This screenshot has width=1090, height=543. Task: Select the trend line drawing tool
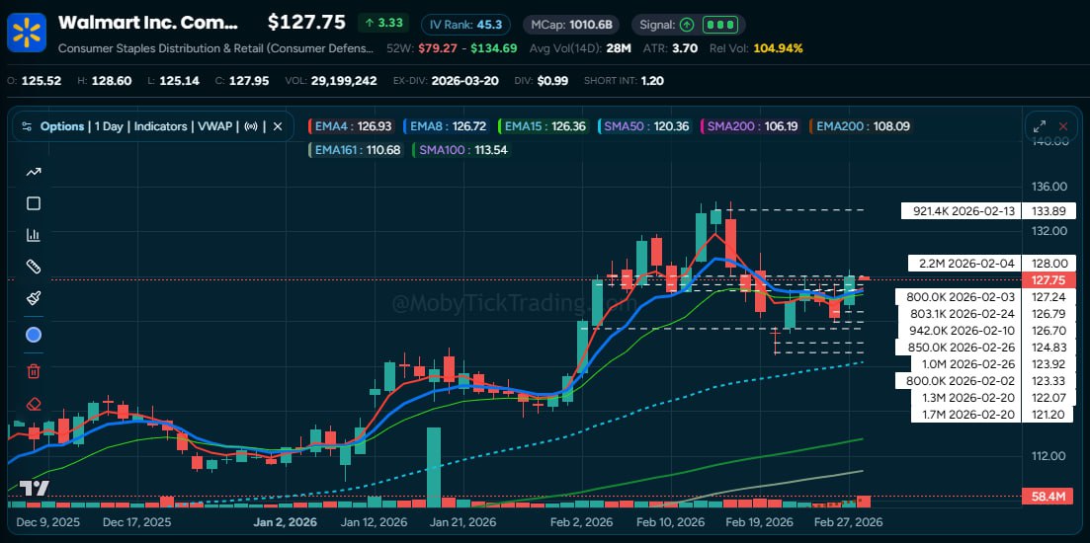pyautogui.click(x=34, y=172)
